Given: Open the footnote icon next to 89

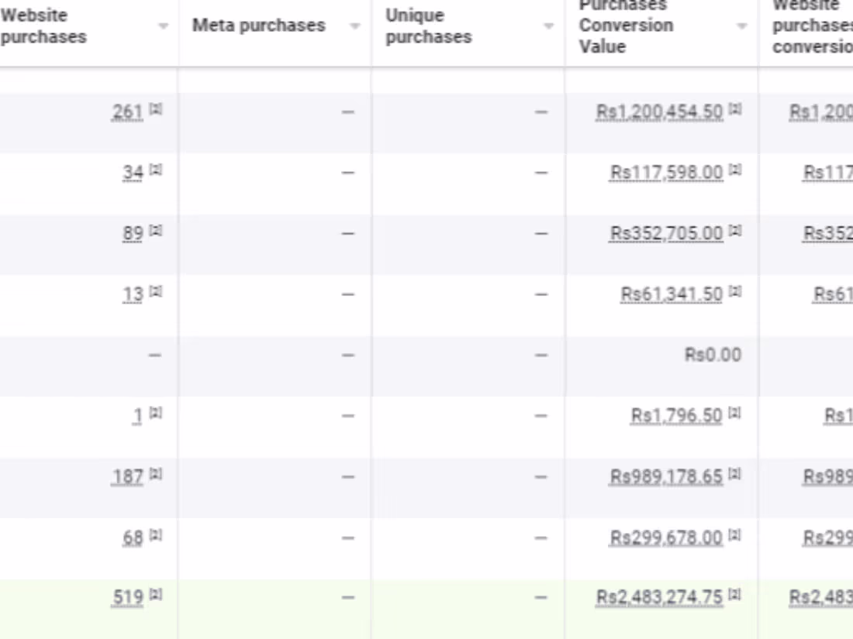Looking at the screenshot, I should pos(155,231).
